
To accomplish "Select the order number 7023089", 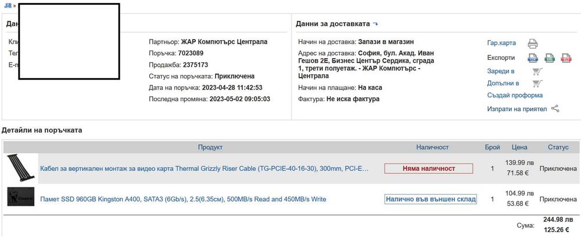I will click(191, 53).
